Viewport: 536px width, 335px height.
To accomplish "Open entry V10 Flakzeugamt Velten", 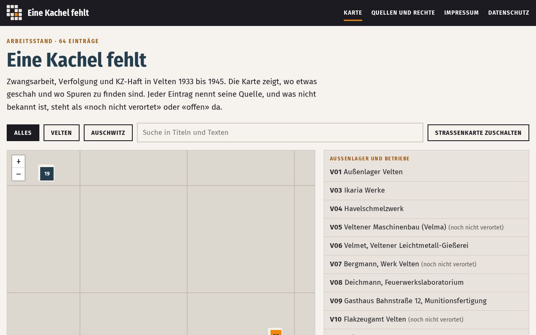I will point(426,320).
